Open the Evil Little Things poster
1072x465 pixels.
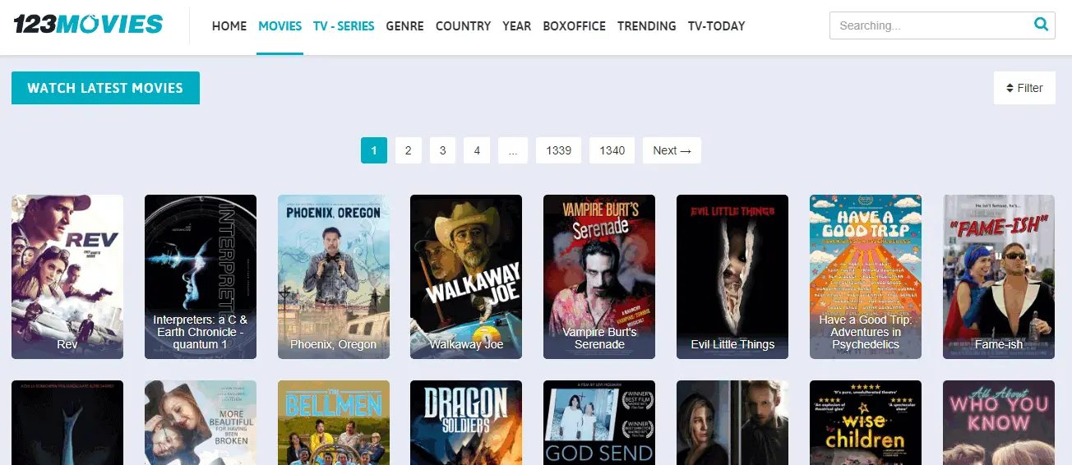pos(732,277)
